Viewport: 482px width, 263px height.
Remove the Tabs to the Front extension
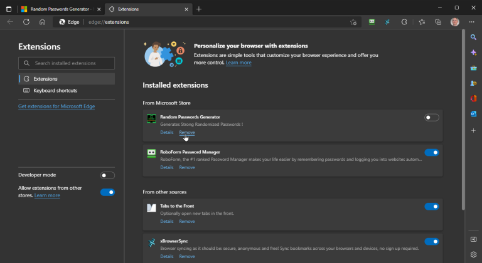point(187,221)
